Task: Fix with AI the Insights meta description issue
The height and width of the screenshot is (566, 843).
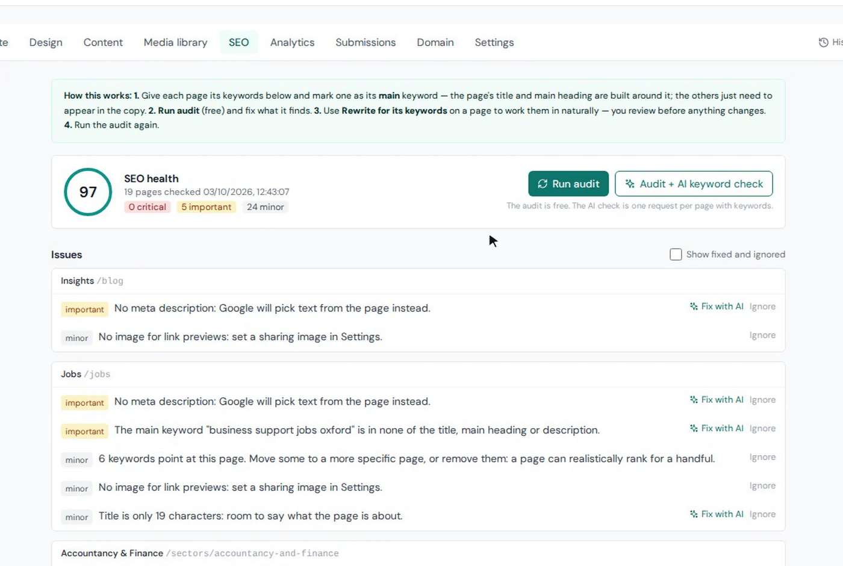Action: (x=717, y=306)
